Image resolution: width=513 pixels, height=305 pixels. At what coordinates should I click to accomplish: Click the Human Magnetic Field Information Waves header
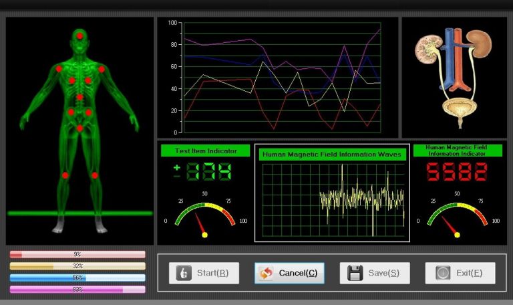332,155
